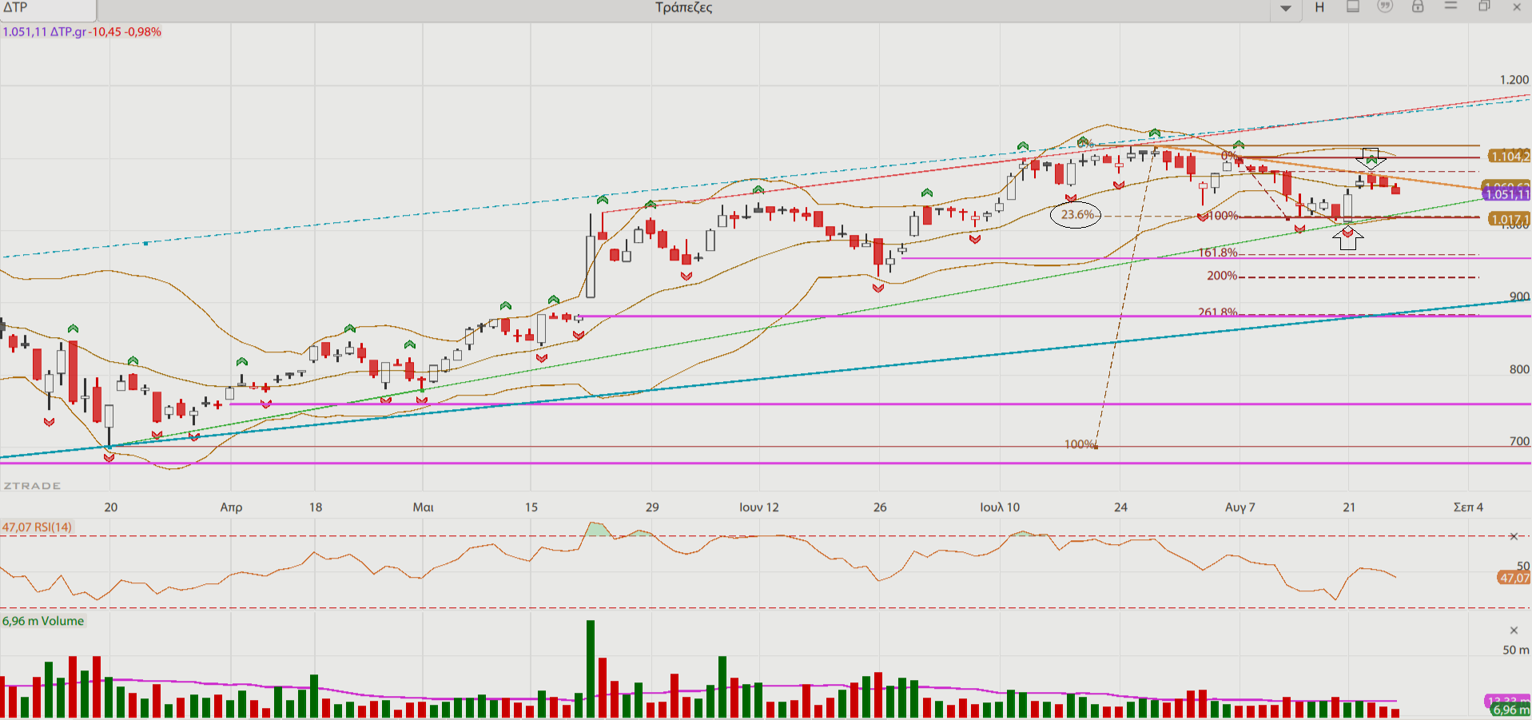This screenshot has height=720, width=1532.
Task: Click the RSI(14) indicator label
Action: [x=37, y=527]
